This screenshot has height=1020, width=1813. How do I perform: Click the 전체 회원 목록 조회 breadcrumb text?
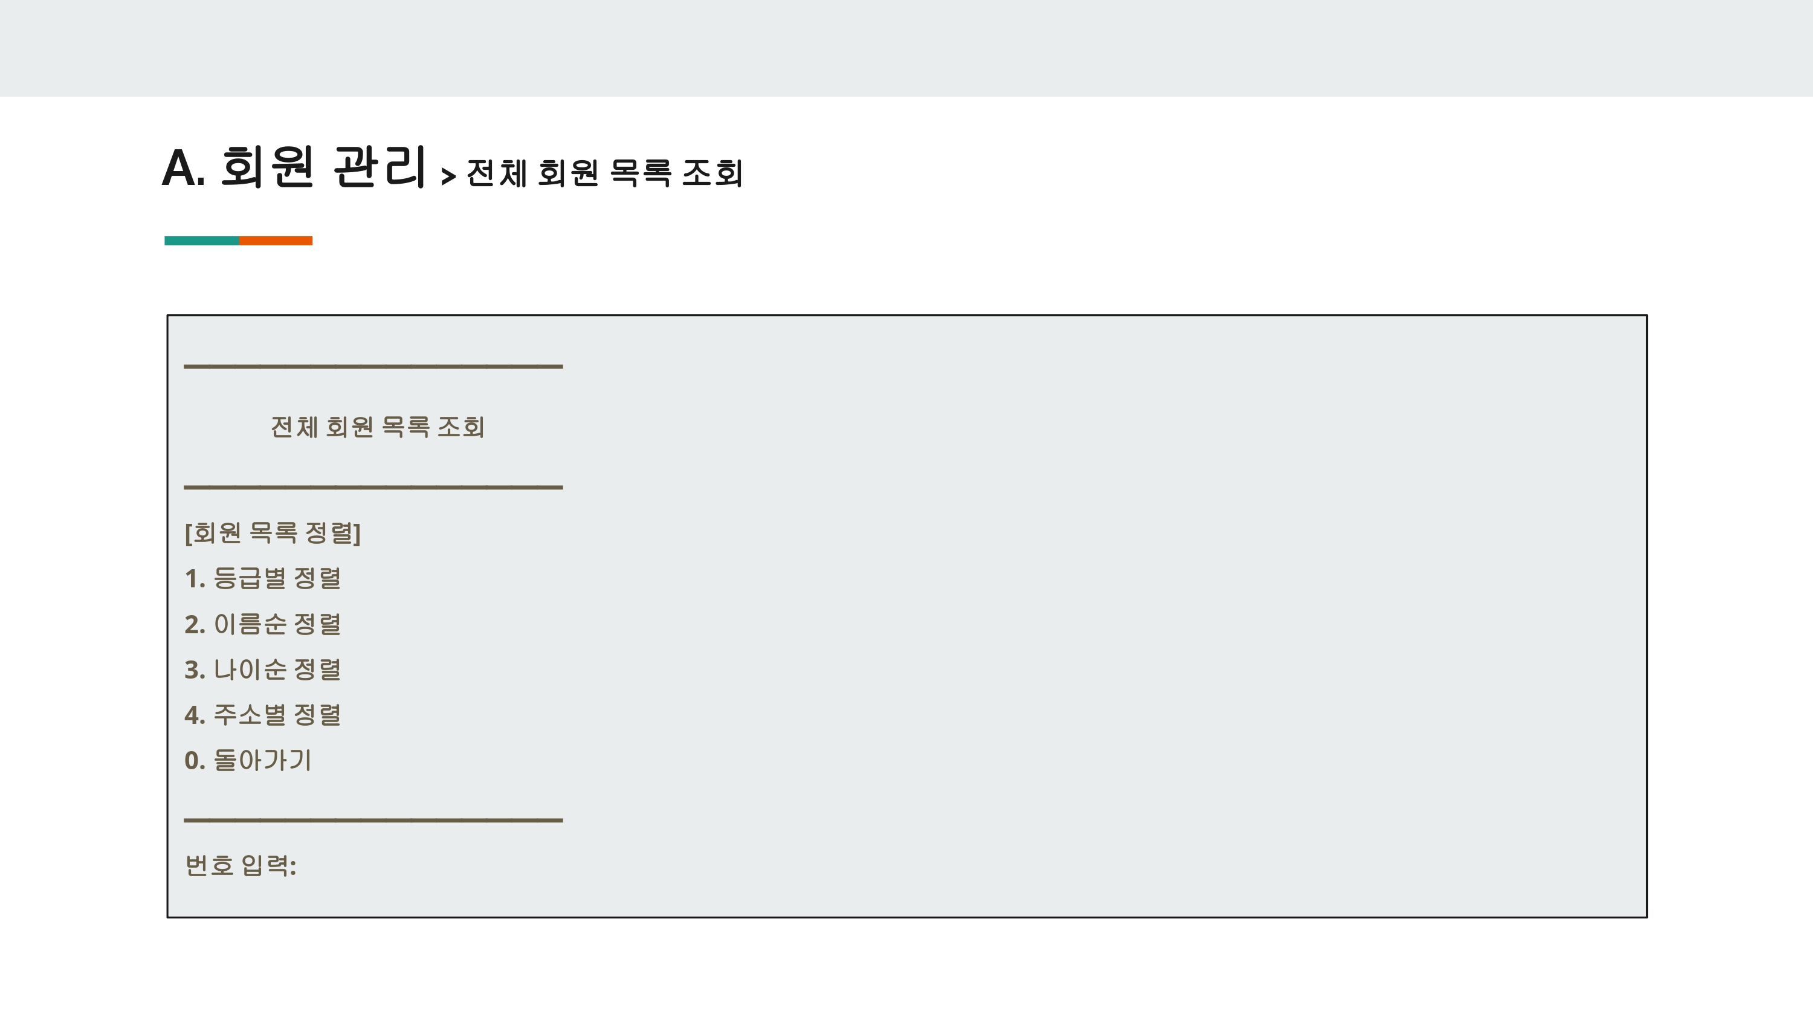click(x=604, y=172)
